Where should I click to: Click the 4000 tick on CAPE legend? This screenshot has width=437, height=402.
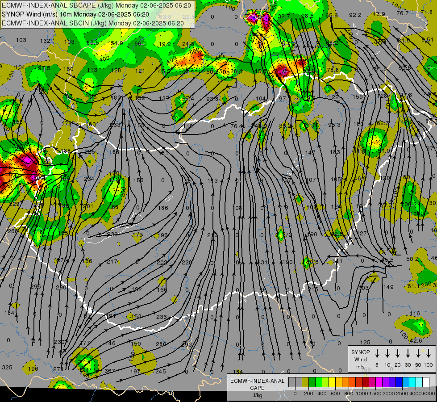pos(416,394)
